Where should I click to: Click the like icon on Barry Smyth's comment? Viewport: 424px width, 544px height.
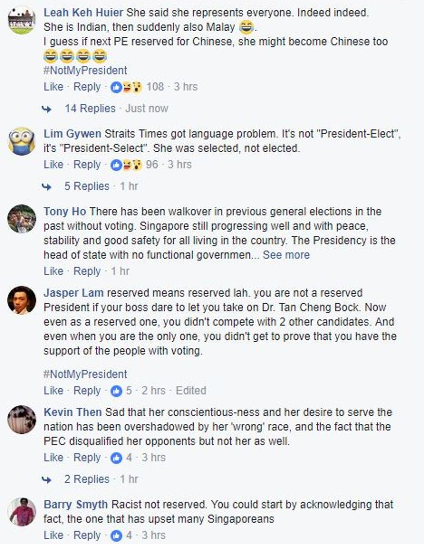coord(116,536)
